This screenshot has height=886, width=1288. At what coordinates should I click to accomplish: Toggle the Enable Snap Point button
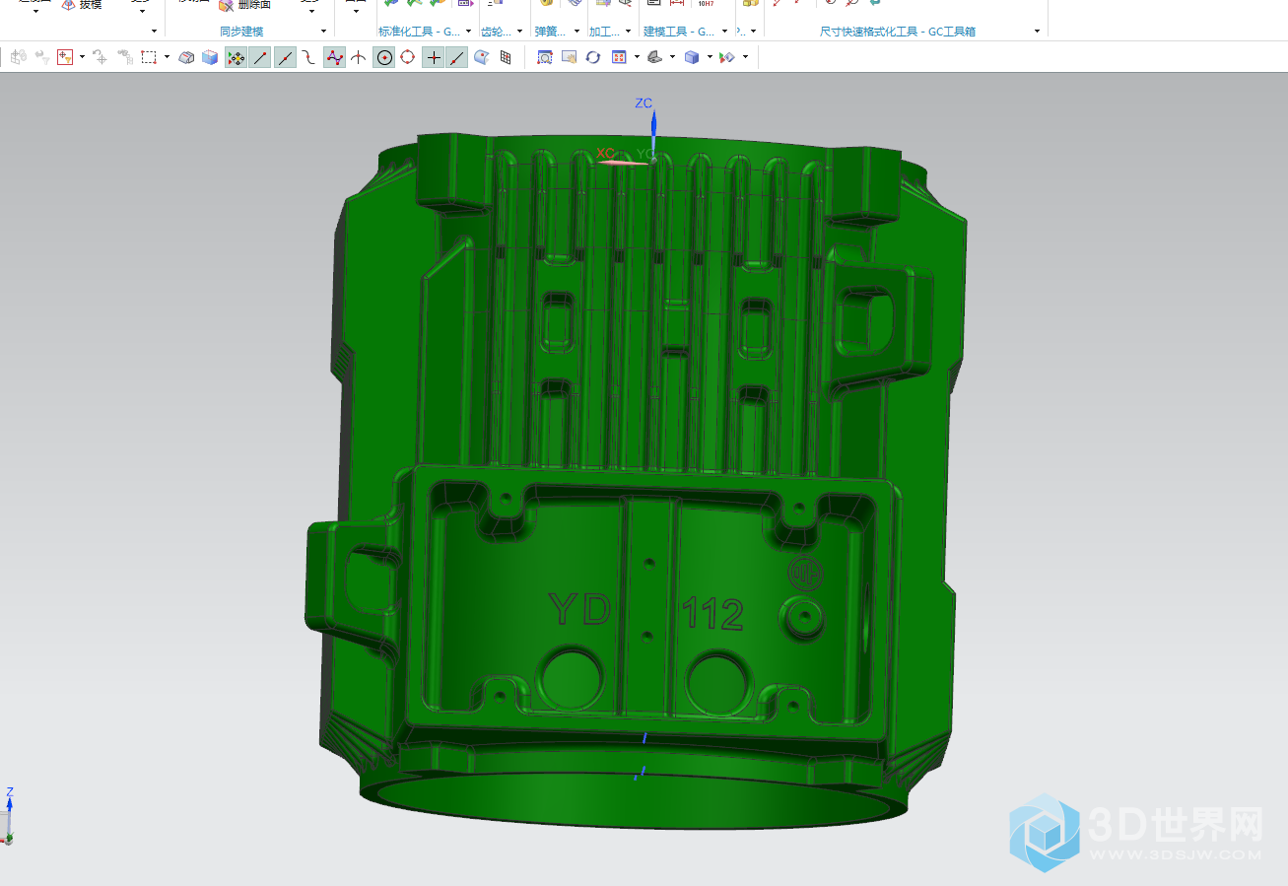tap(236, 57)
